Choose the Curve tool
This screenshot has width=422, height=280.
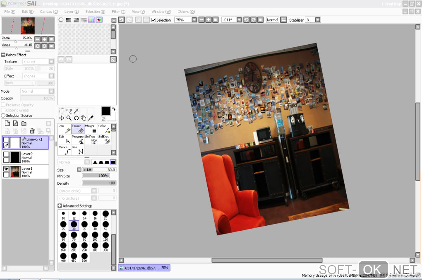65,150
